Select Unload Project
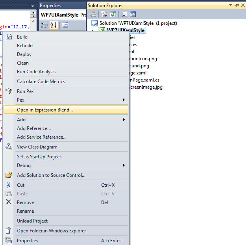This screenshot has width=246, height=245. [66, 221]
